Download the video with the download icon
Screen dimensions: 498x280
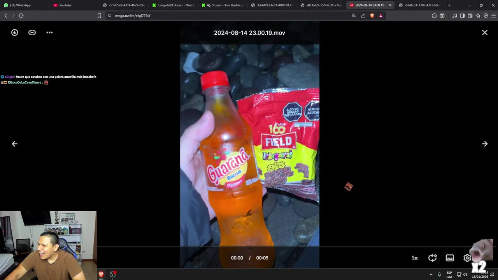[14, 33]
